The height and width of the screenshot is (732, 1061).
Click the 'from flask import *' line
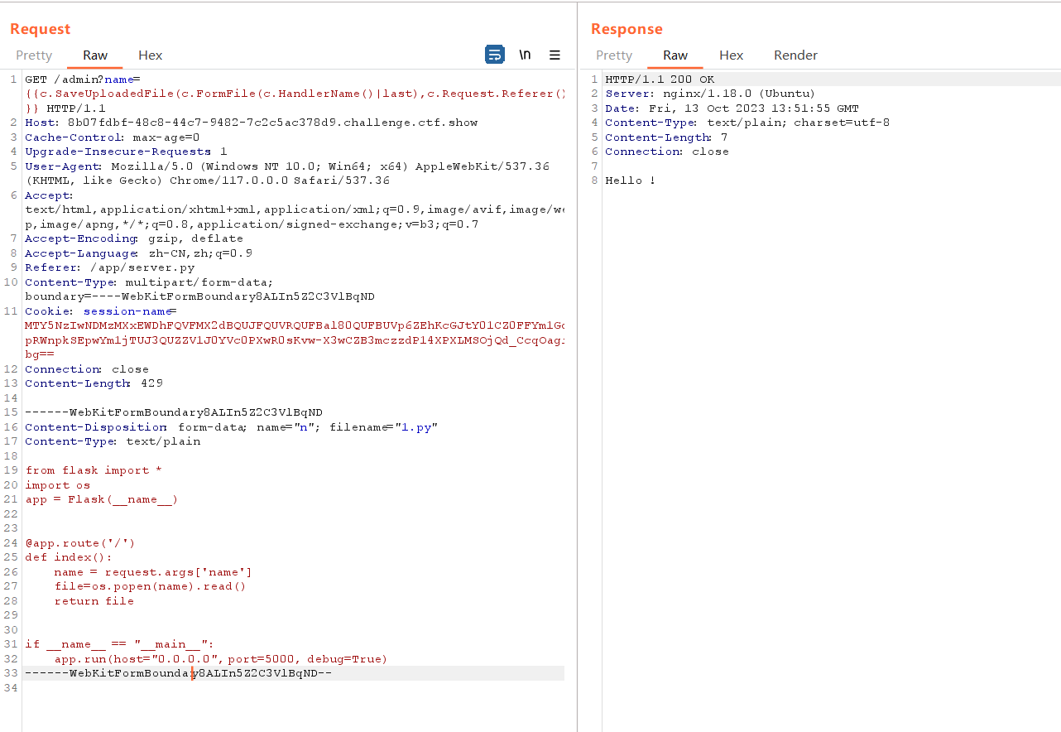click(94, 470)
